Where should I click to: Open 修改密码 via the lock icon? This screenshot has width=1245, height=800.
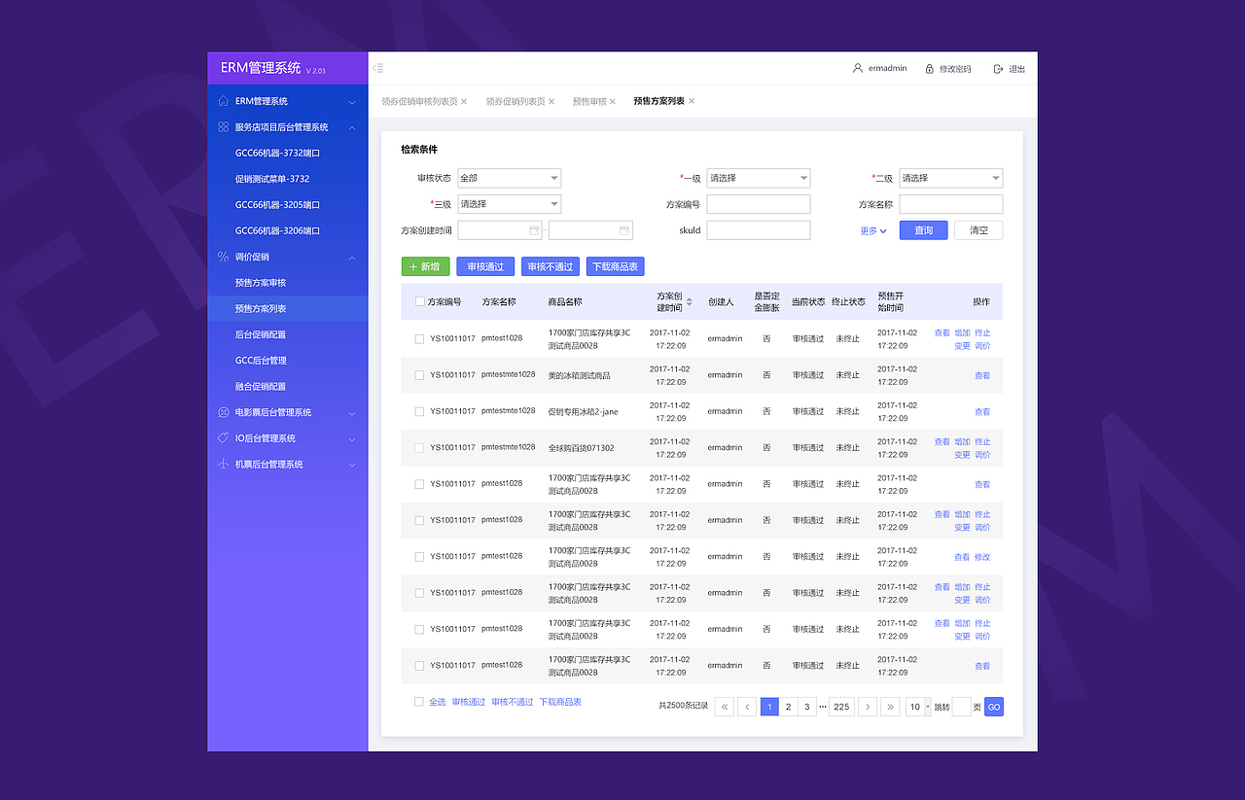930,69
